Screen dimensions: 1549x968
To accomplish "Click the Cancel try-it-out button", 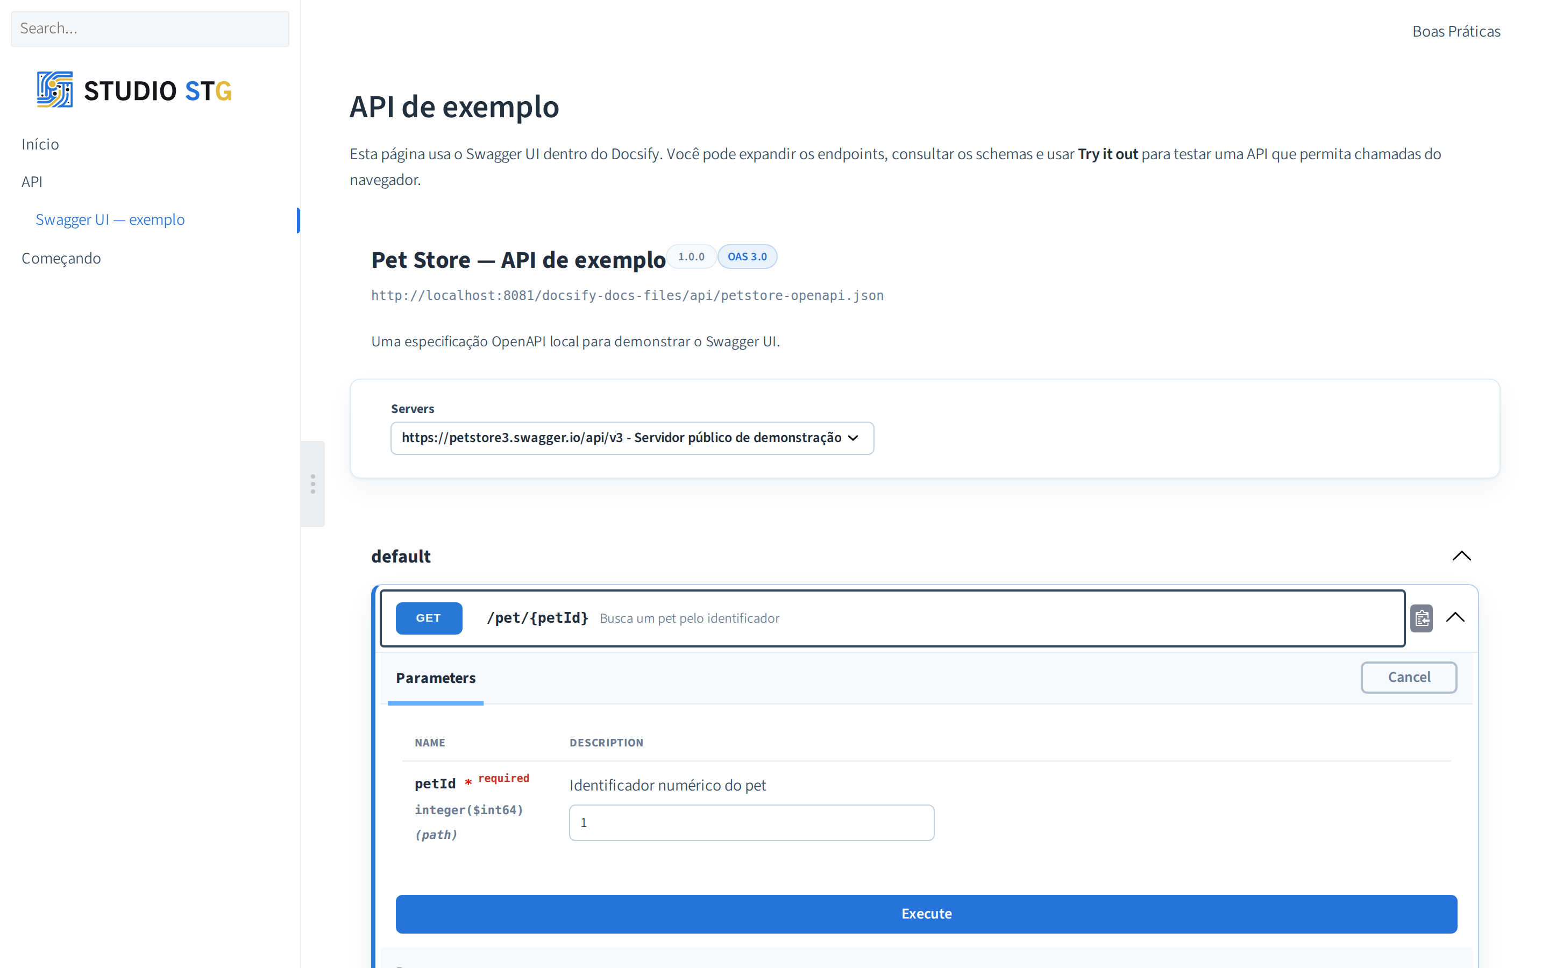I will click(x=1408, y=678).
